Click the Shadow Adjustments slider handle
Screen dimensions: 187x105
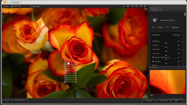tap(166, 59)
